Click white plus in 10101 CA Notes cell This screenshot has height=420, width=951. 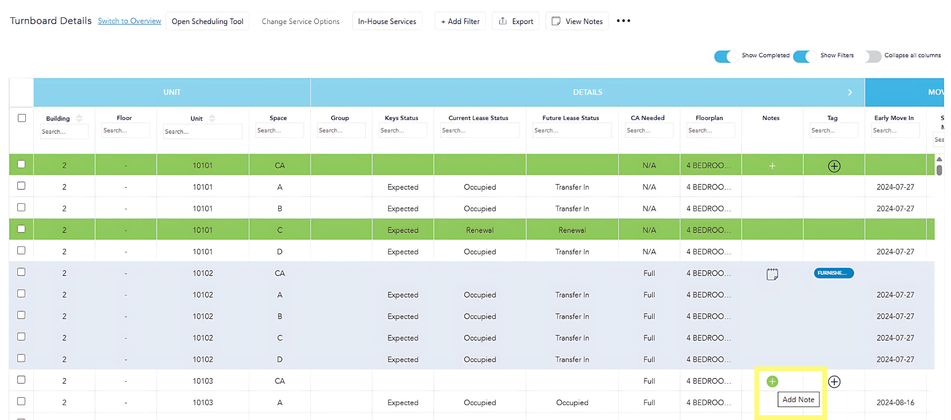772,166
